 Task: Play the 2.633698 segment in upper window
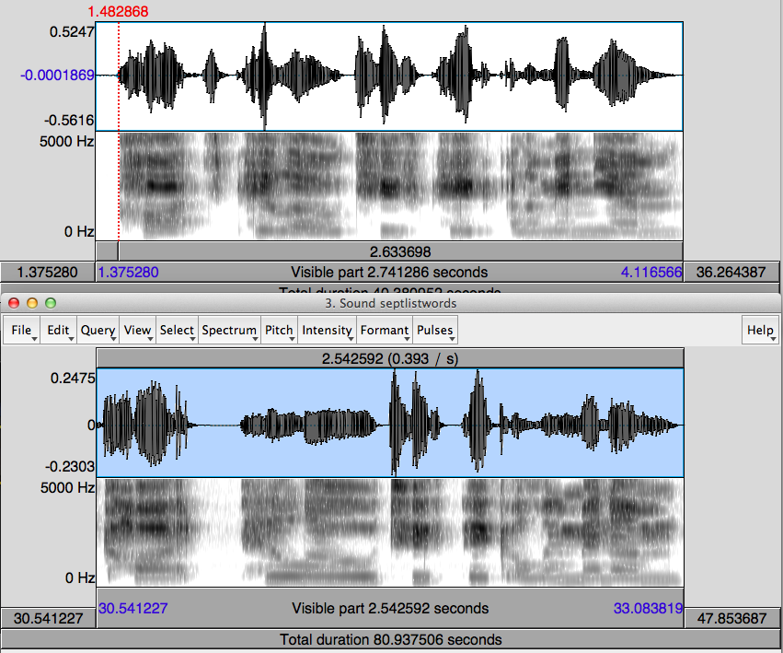(x=400, y=251)
